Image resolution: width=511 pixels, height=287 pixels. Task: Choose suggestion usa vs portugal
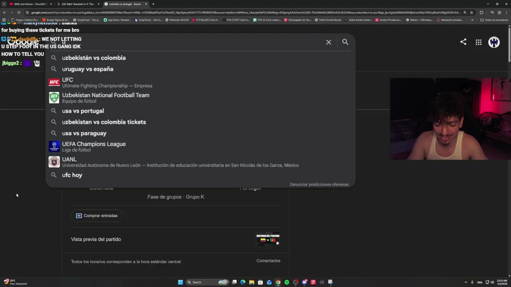[83, 111]
